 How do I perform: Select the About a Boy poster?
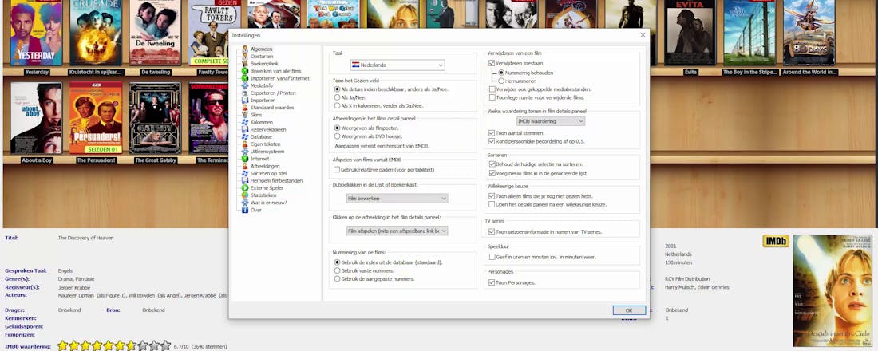click(x=37, y=118)
